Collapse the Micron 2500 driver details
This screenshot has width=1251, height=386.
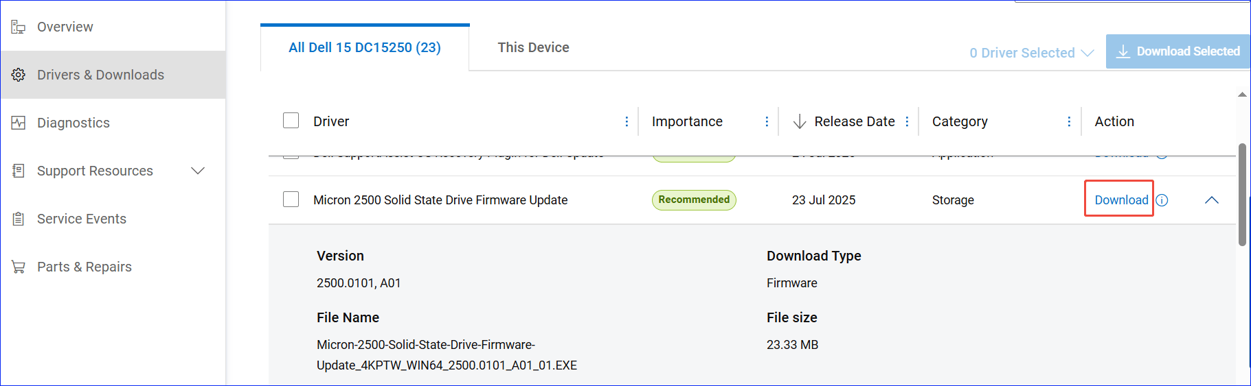pyautogui.click(x=1212, y=200)
